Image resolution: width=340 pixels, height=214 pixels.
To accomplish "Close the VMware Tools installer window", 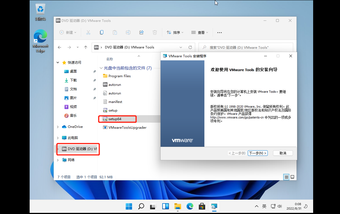I will click(291, 56).
